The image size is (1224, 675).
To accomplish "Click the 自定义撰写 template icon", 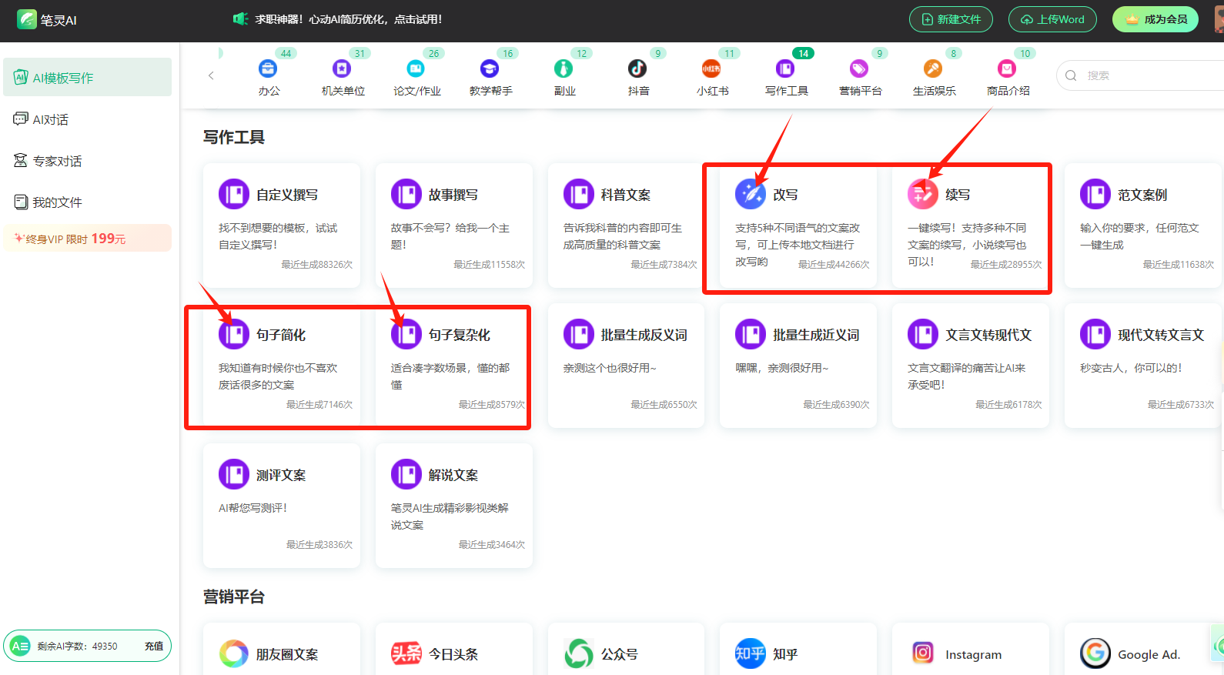I will (234, 194).
